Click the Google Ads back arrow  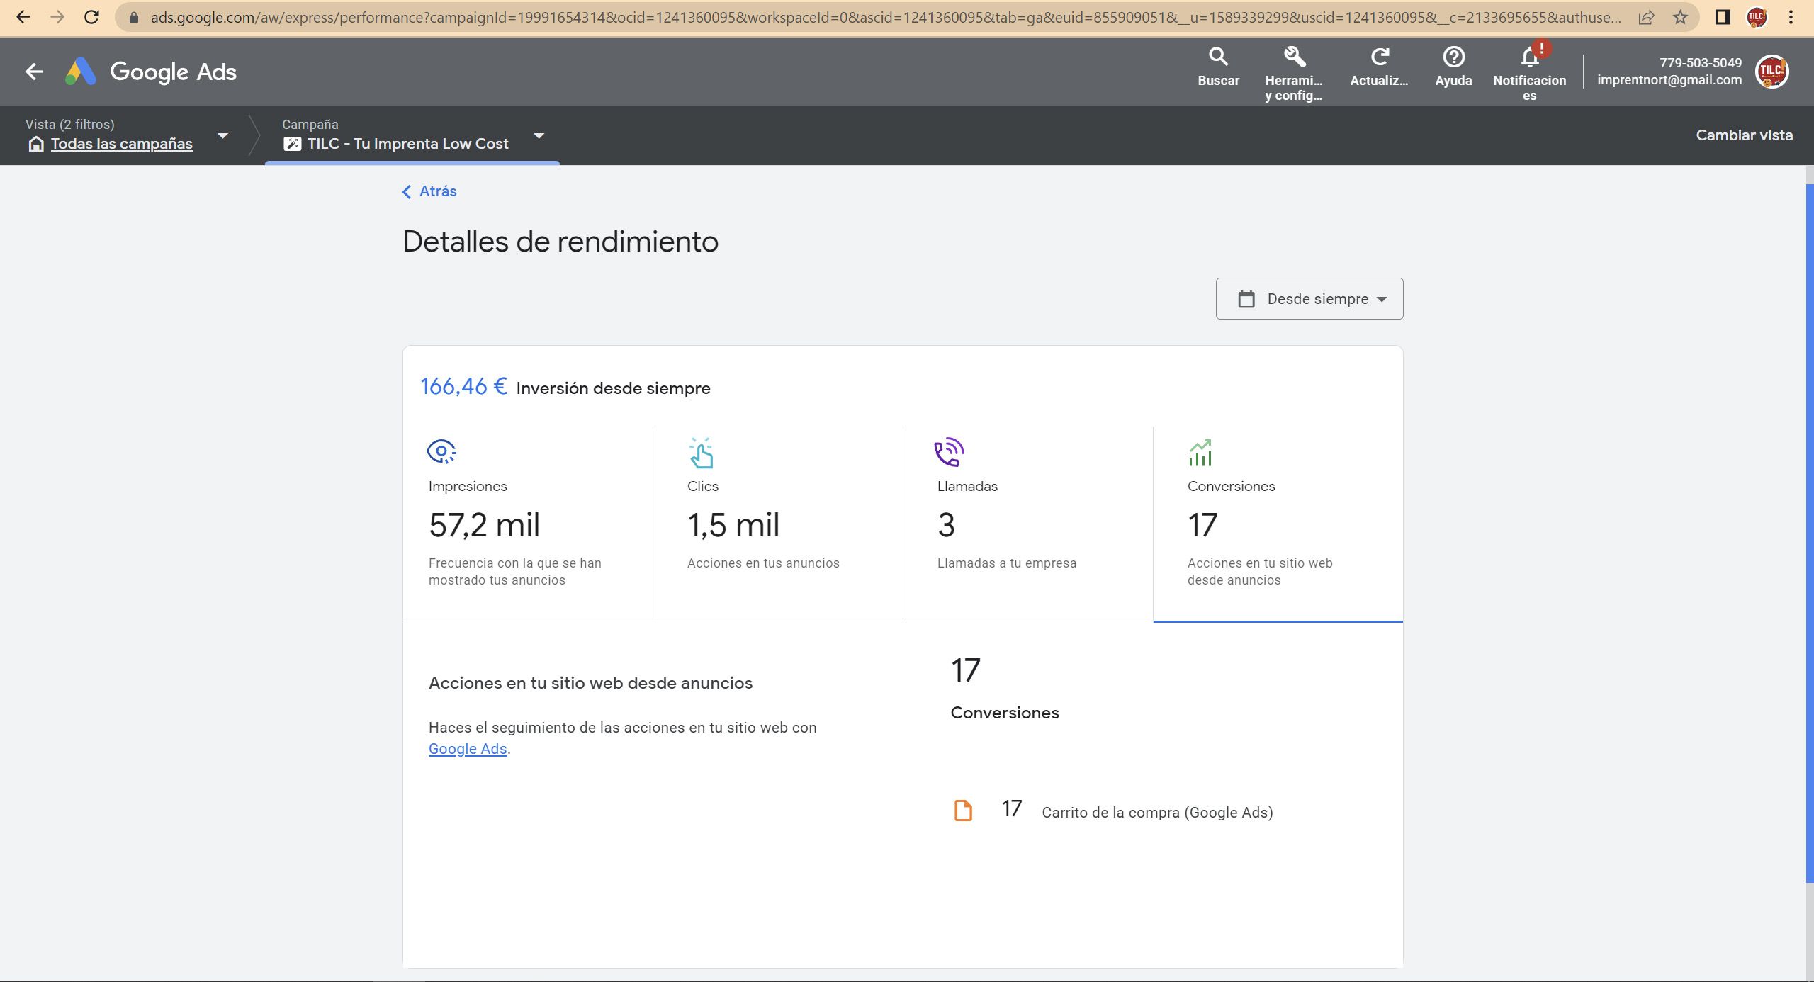point(34,72)
